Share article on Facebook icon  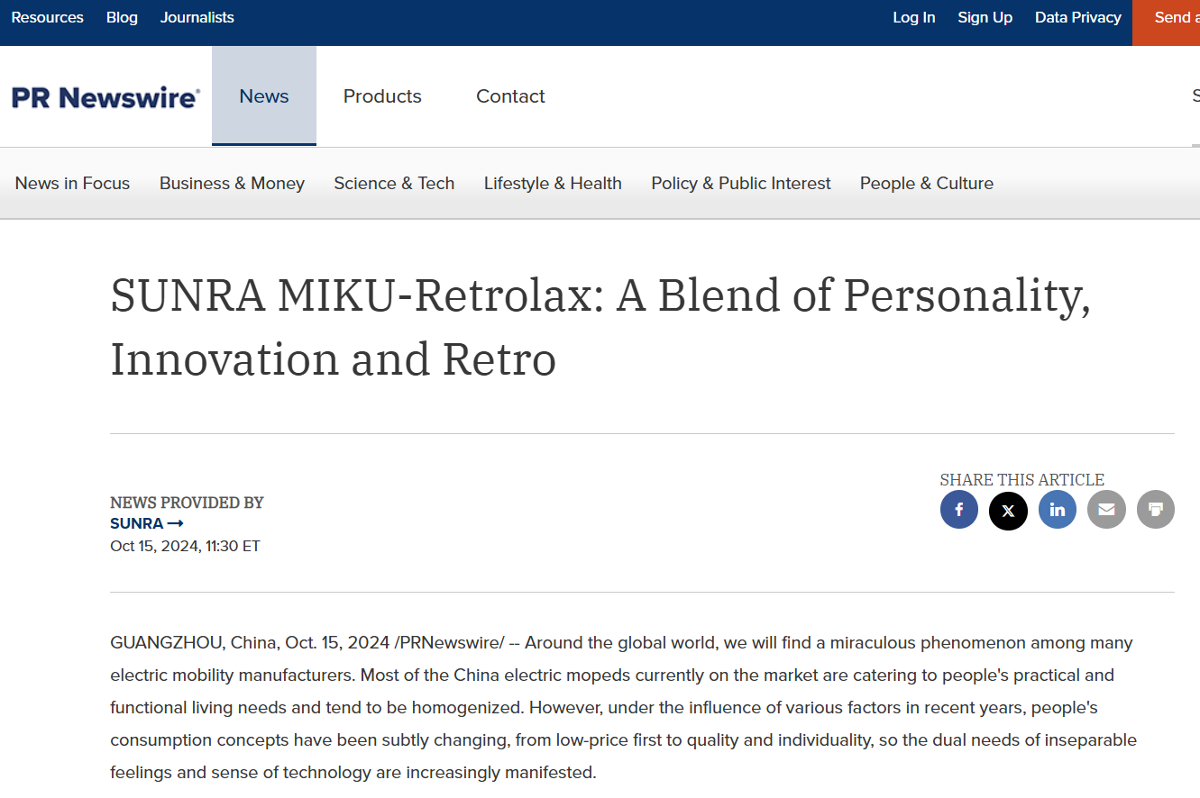[959, 510]
